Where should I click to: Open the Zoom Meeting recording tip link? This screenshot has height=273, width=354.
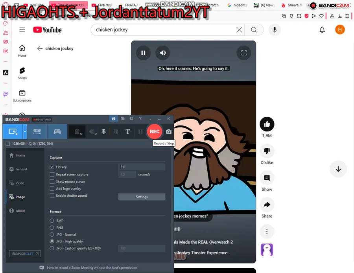click(92, 267)
